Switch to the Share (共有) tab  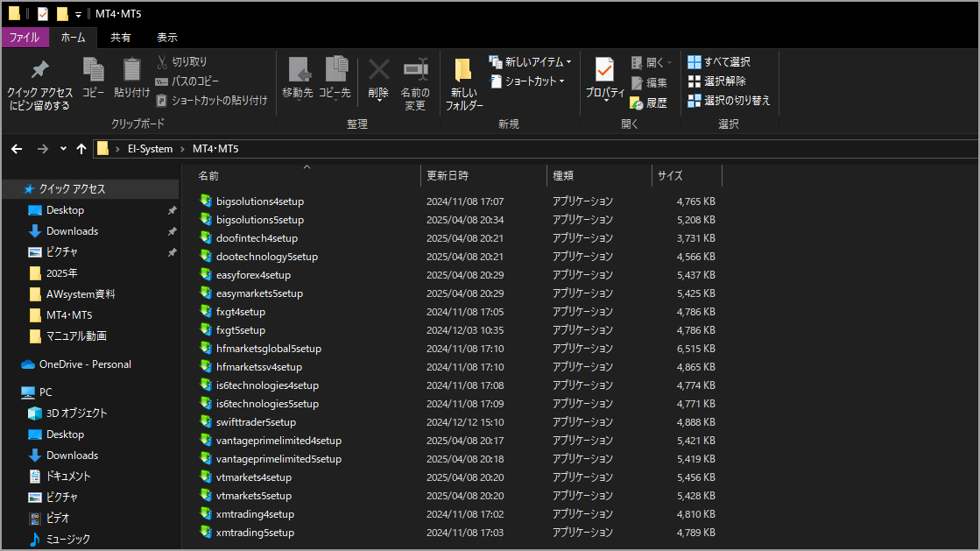(121, 38)
